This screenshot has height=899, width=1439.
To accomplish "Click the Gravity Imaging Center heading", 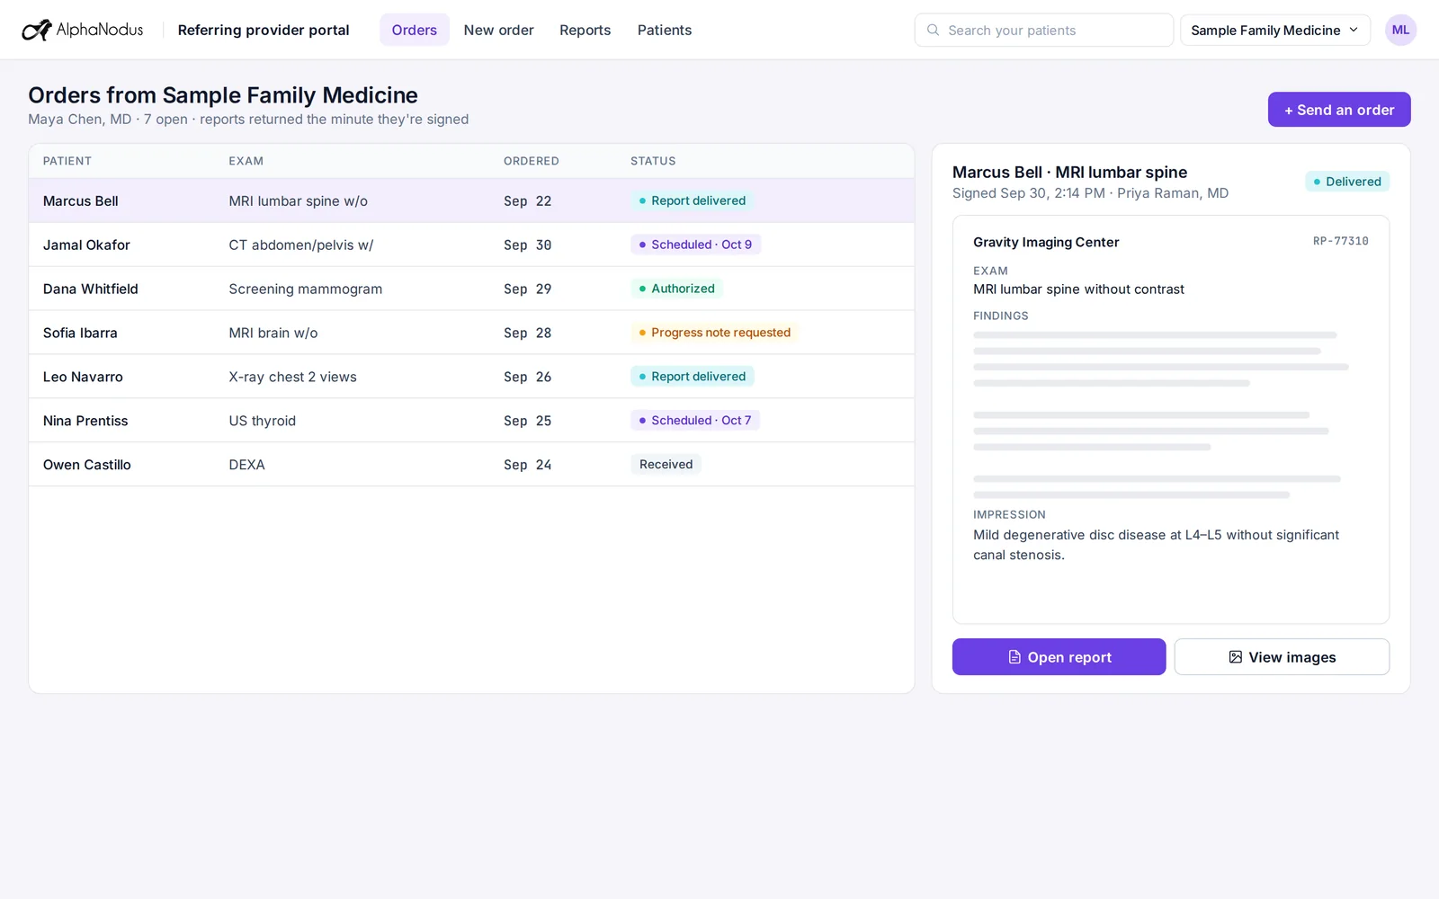I will [x=1046, y=242].
